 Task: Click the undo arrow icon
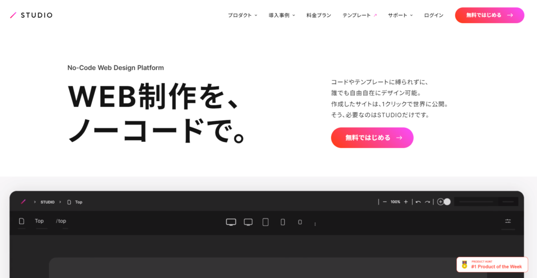coord(418,202)
